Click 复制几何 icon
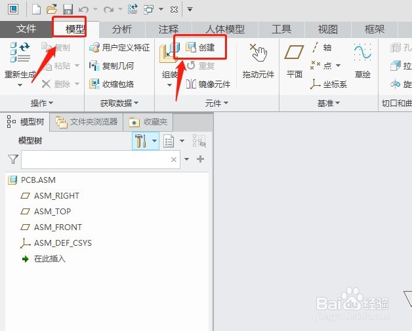This screenshot has height=331, width=412. coord(94,66)
